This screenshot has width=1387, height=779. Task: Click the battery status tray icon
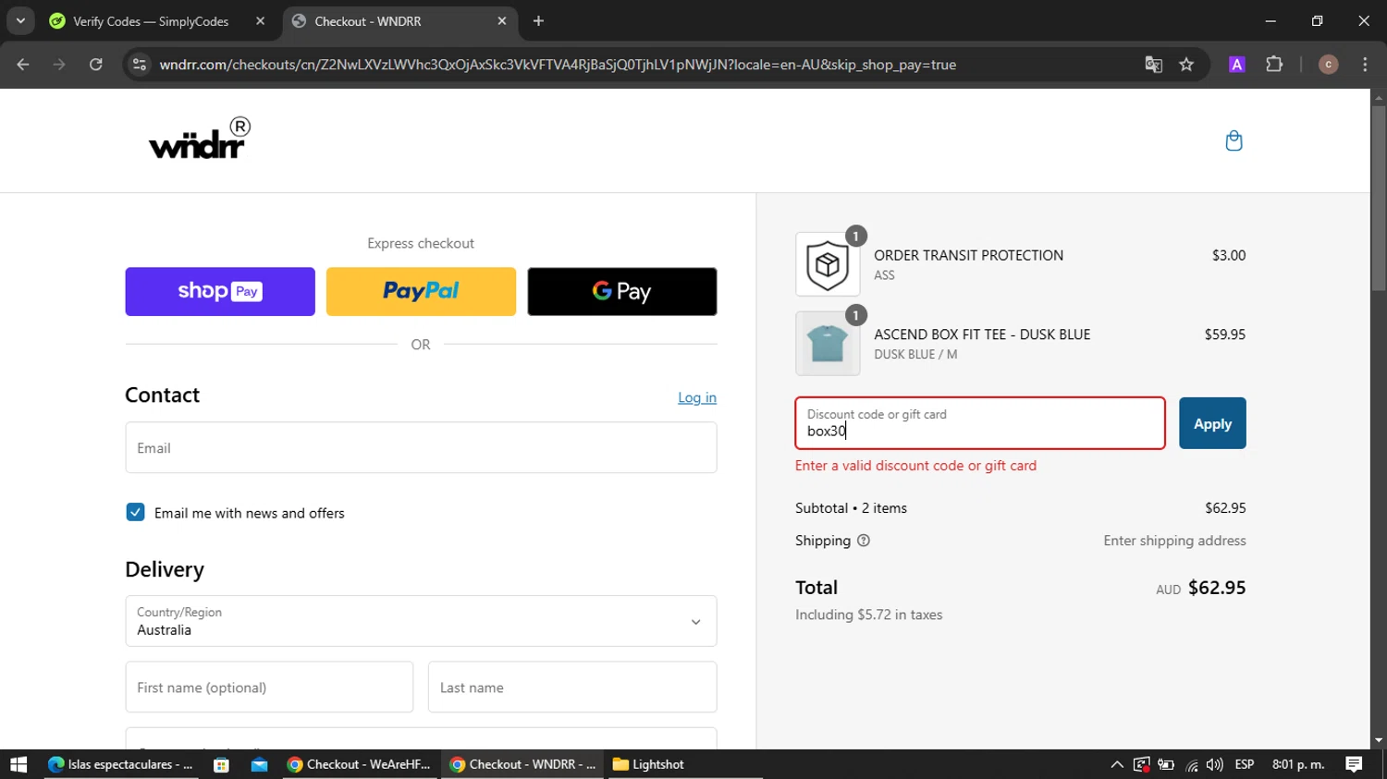click(1166, 764)
